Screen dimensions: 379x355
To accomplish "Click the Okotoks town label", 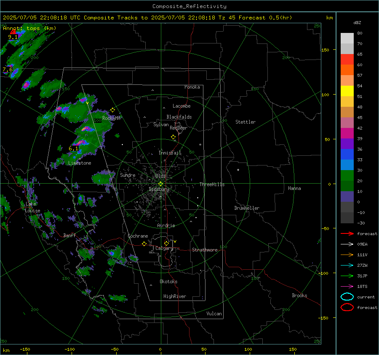I will tap(168, 282).
